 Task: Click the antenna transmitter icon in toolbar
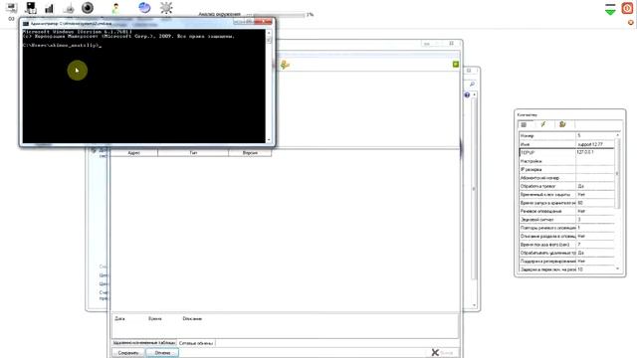[69, 9]
